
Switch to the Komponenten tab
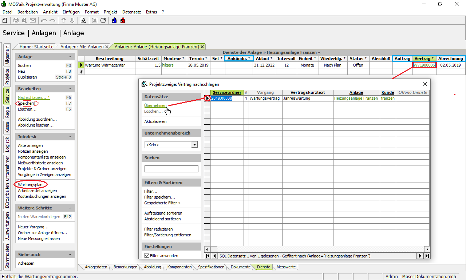(x=179, y=267)
